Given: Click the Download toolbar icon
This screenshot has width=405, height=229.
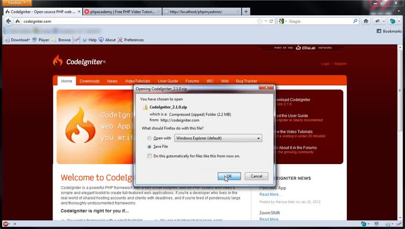Looking at the screenshot, I should pos(8,40).
